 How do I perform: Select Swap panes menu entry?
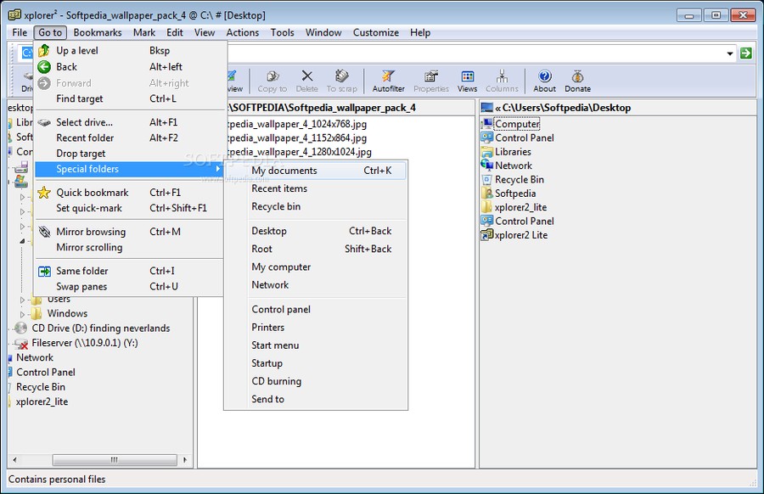pyautogui.click(x=129, y=286)
